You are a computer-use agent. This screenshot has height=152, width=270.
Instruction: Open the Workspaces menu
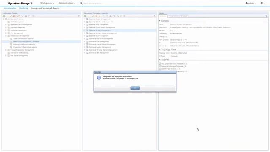click(47, 3)
